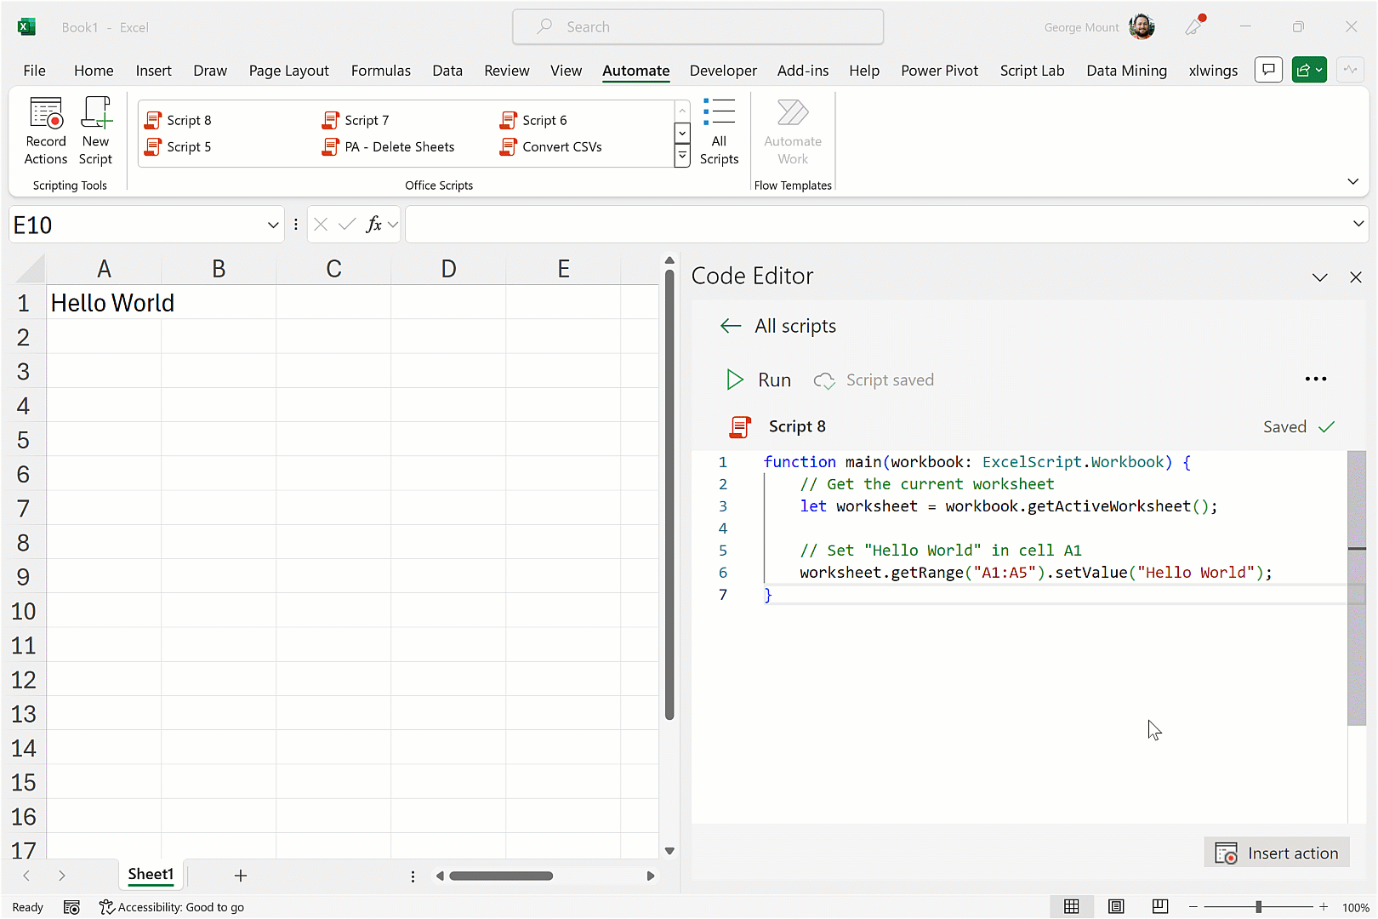1378x919 pixels.
Task: Open the Formulas tab
Action: [380, 71]
